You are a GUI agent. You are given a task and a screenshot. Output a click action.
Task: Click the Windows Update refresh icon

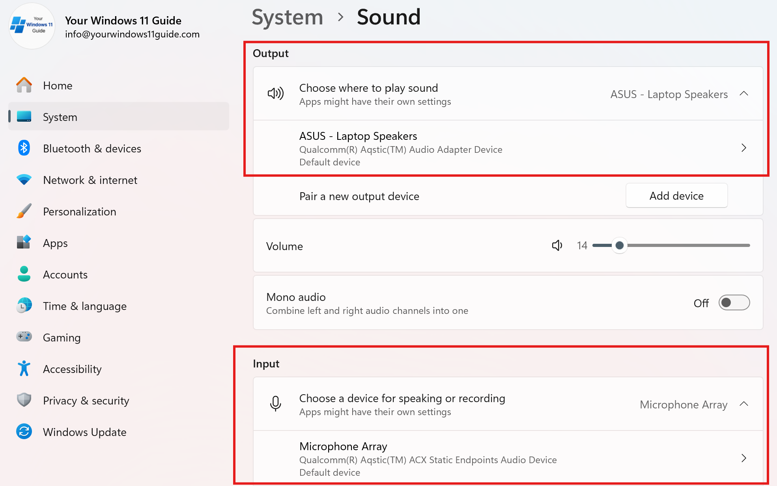tap(24, 432)
